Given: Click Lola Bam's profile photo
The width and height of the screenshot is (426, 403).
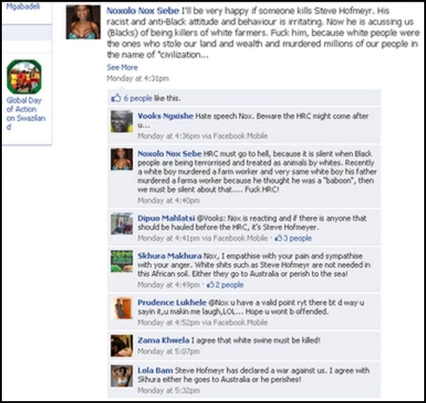Looking at the screenshot, I should pyautogui.click(x=122, y=376).
